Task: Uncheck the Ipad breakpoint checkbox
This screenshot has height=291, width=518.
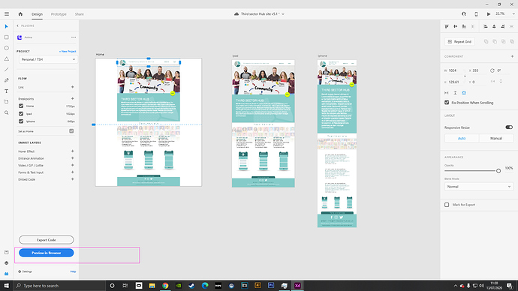Action: coord(21,113)
